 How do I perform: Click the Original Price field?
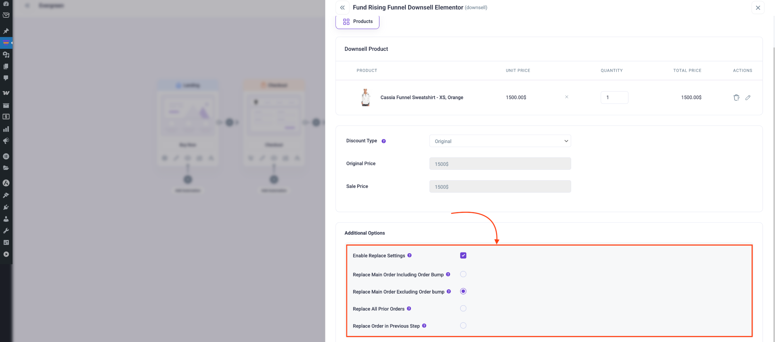click(500, 164)
